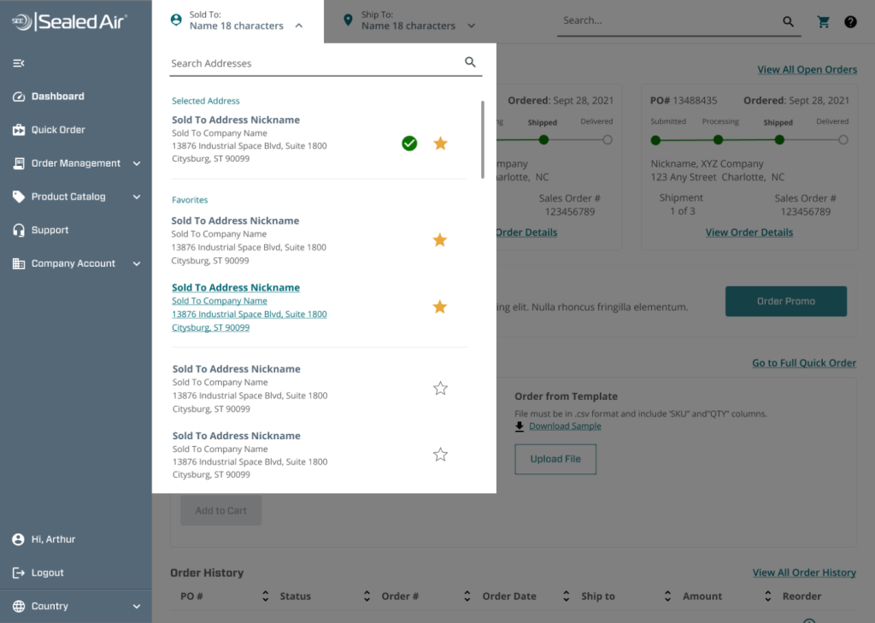
Task: Click the search magnifier in top bar
Action: [788, 22]
